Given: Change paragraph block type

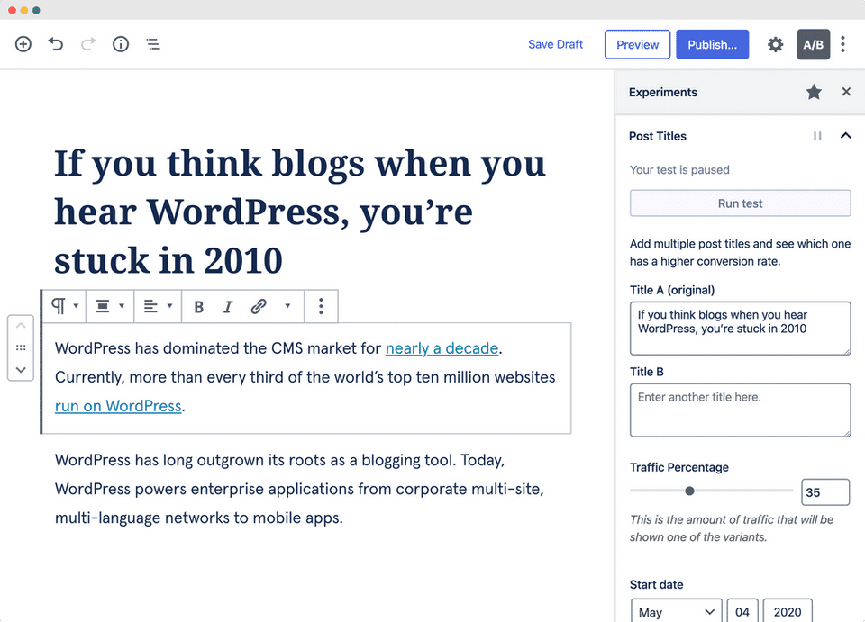Looking at the screenshot, I should pyautogui.click(x=65, y=306).
